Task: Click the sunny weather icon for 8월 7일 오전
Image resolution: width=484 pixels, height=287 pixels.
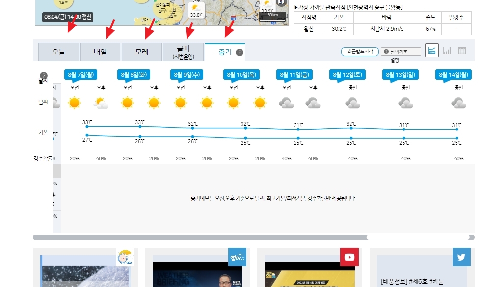Action: click(75, 103)
